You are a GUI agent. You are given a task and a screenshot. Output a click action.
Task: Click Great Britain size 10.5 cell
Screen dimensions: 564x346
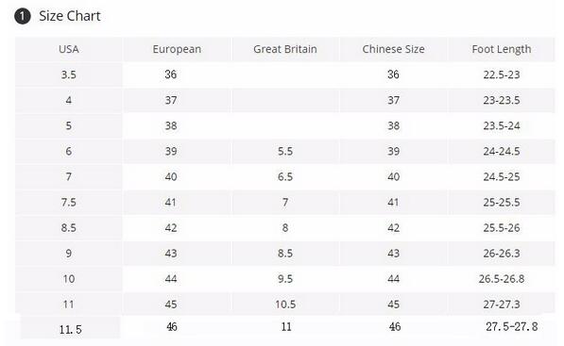click(x=285, y=305)
